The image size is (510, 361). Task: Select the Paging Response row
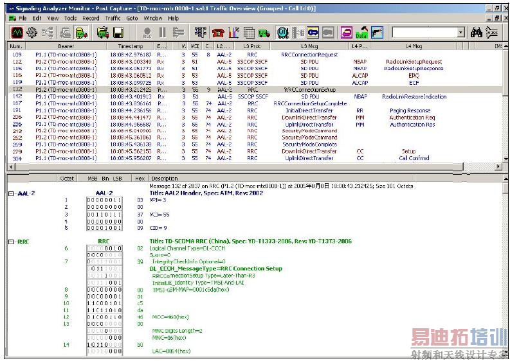click(255, 110)
